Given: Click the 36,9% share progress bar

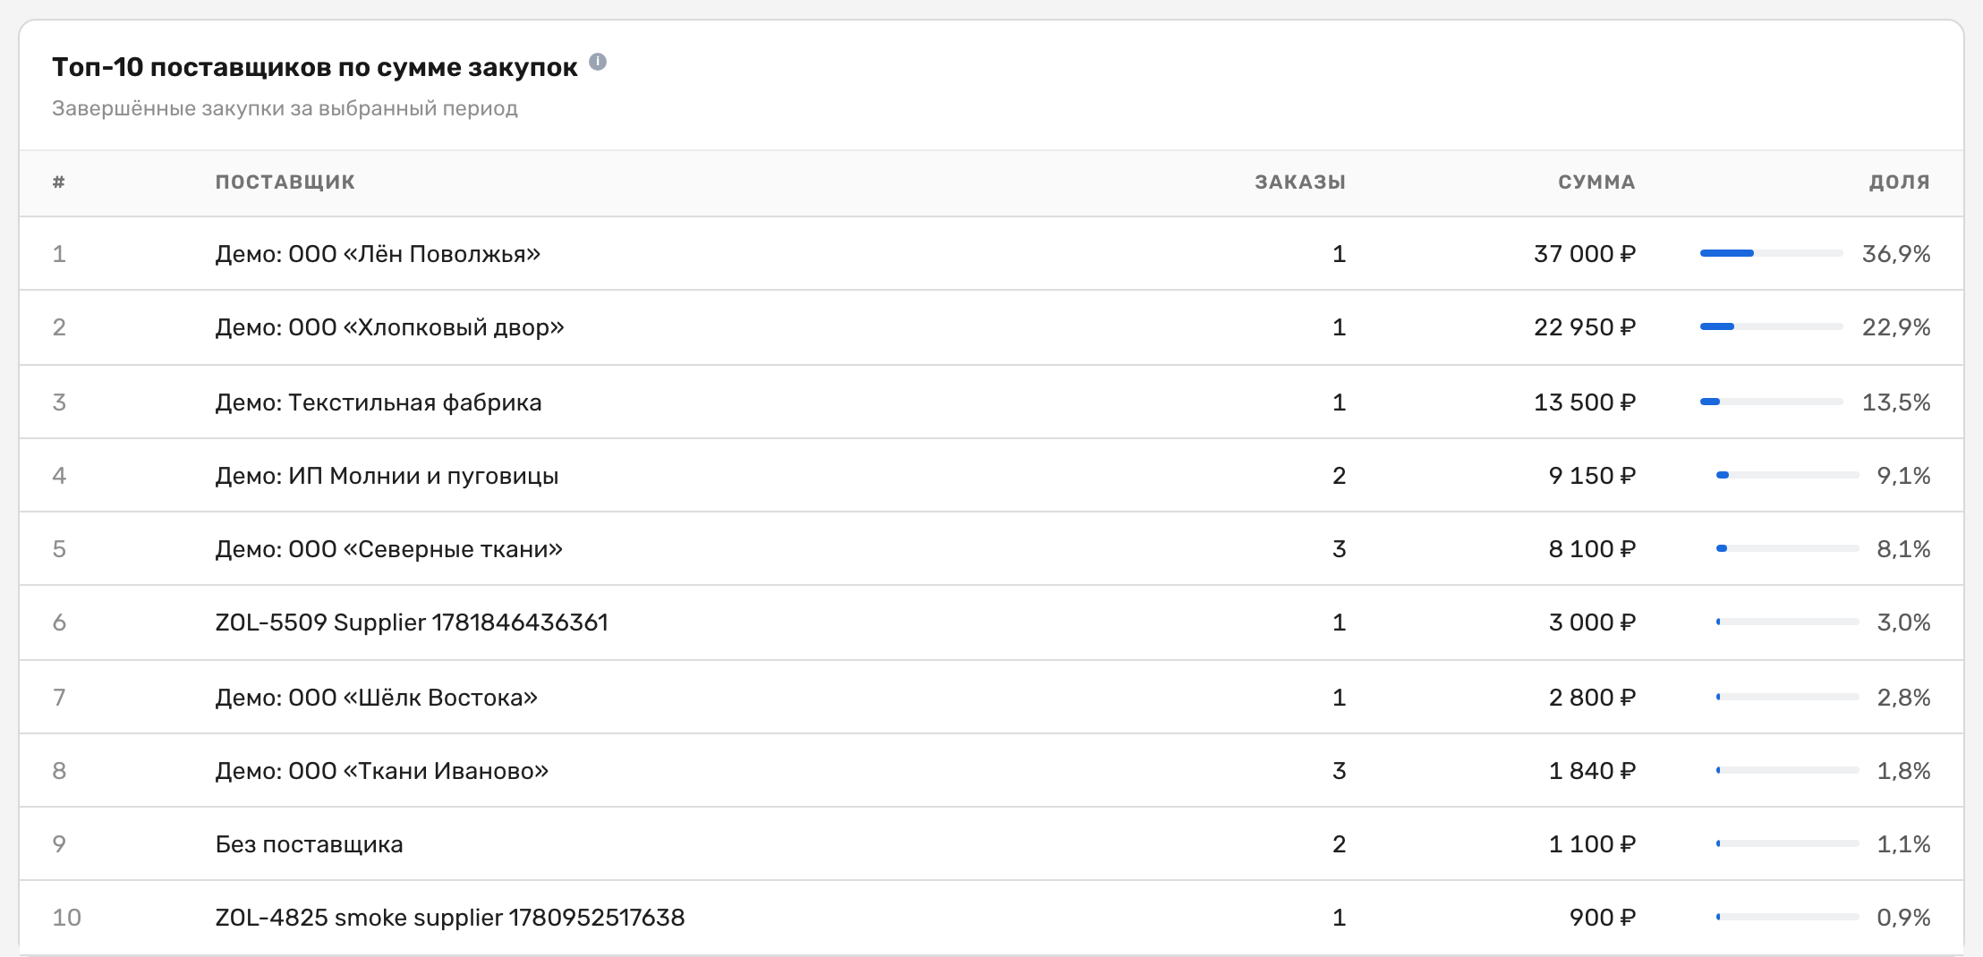Looking at the screenshot, I should [x=1771, y=253].
